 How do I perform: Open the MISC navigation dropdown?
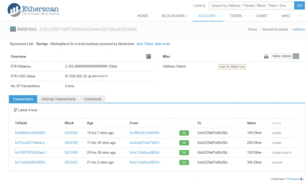pyautogui.click(x=288, y=16)
